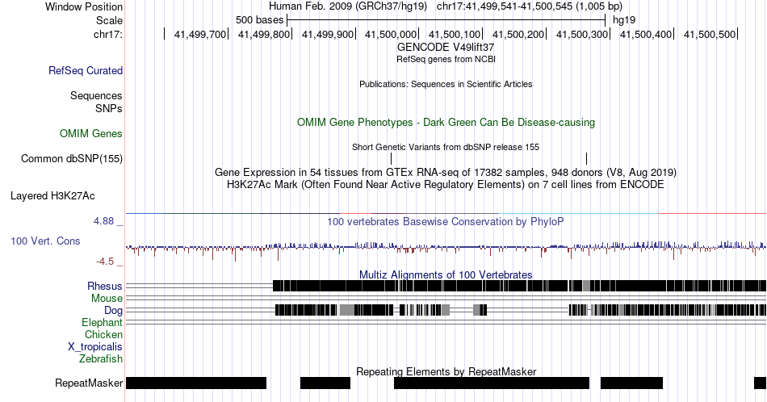
Task: Open Short Genetic Variants from dbSNP title
Action: (446, 147)
